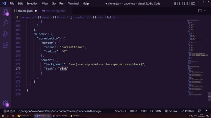Click the paperless-black variable string
Viewport: 211px width, 118px height.
coord(106,64)
